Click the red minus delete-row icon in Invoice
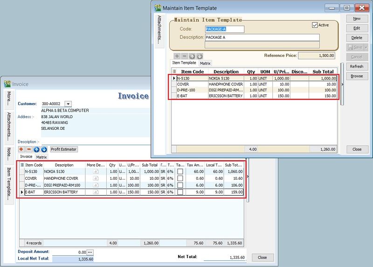The image size is (373, 267). pos(29,149)
